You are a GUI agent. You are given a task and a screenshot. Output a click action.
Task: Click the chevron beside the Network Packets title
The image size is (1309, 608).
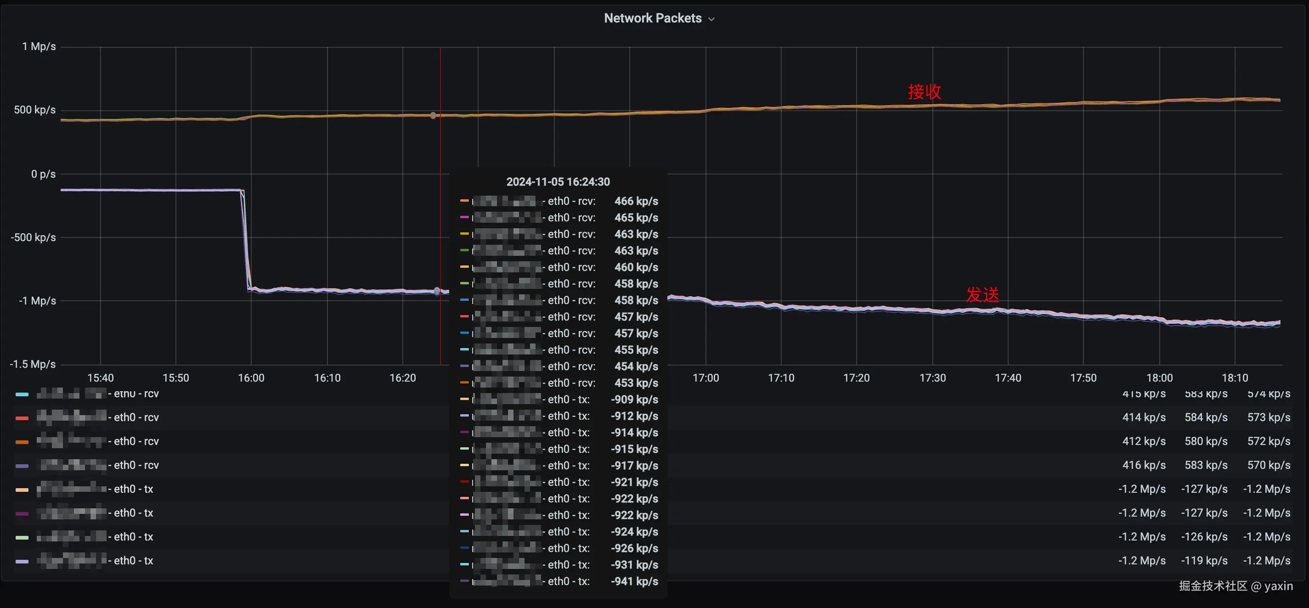click(711, 19)
